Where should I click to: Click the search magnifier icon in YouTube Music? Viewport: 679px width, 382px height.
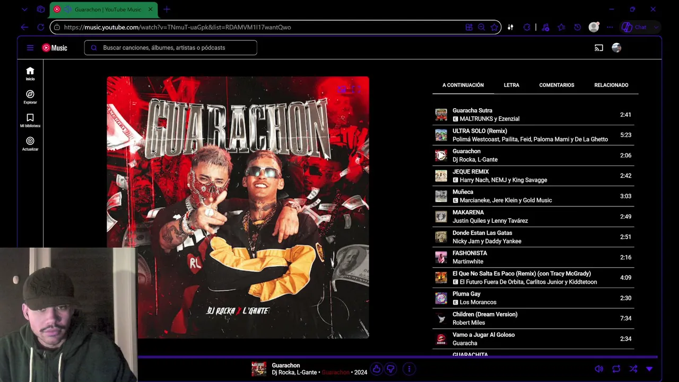pos(94,48)
